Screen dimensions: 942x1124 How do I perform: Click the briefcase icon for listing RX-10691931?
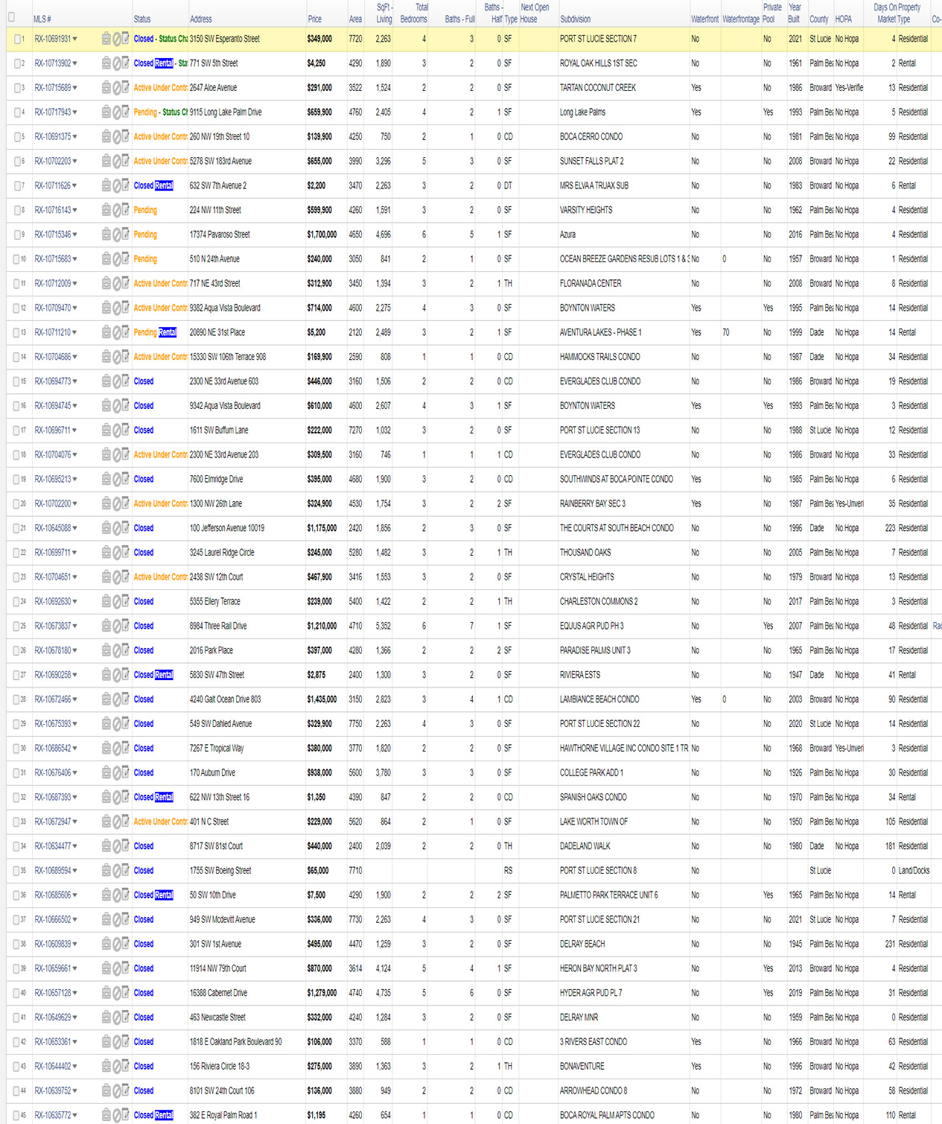tap(106, 39)
